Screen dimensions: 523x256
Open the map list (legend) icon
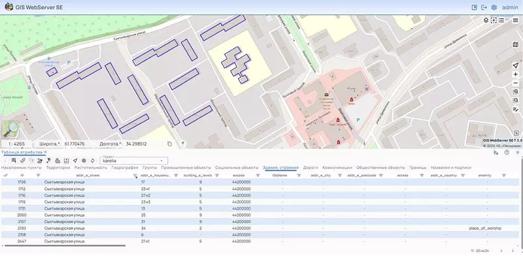501,20
